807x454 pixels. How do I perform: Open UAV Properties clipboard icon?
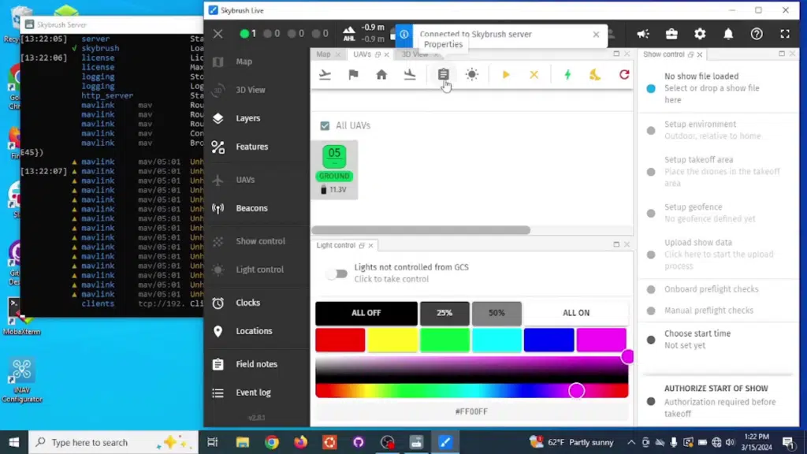(443, 75)
